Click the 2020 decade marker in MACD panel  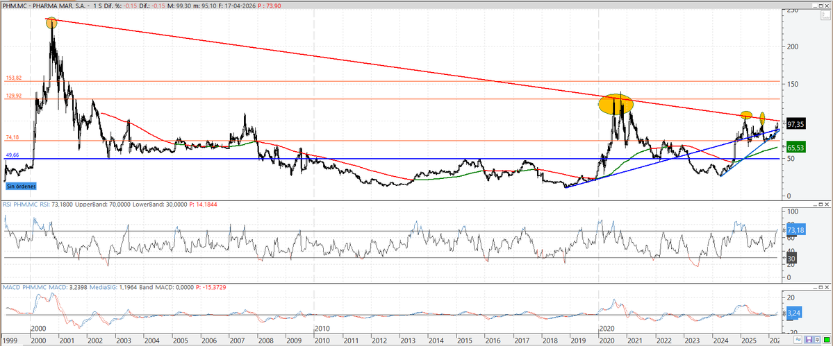click(x=606, y=329)
